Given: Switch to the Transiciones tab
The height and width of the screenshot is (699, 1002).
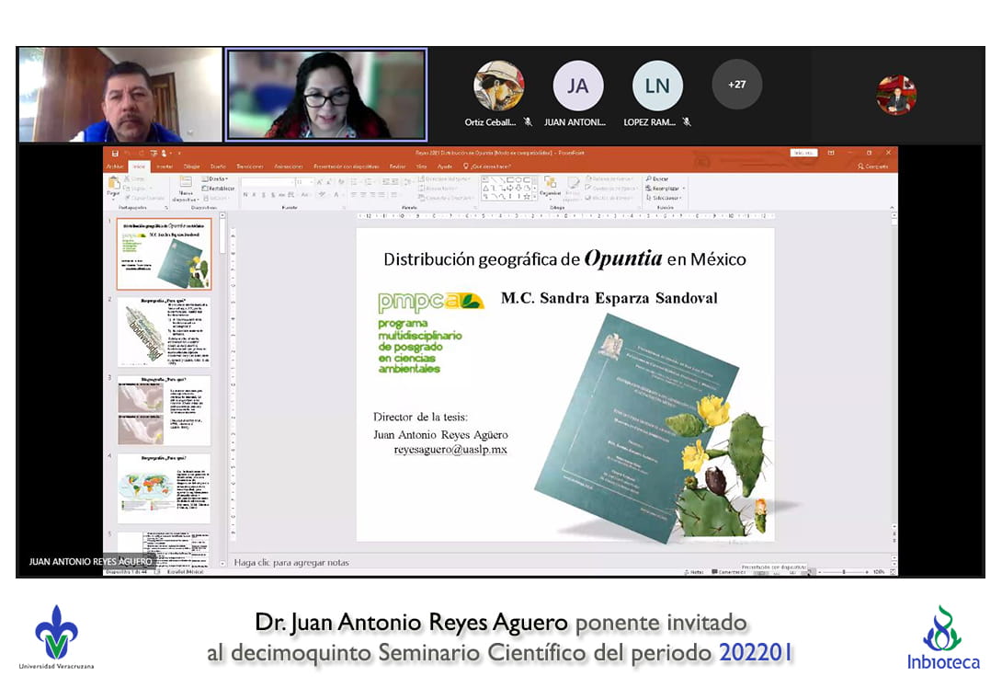Looking at the screenshot, I should coord(249,166).
